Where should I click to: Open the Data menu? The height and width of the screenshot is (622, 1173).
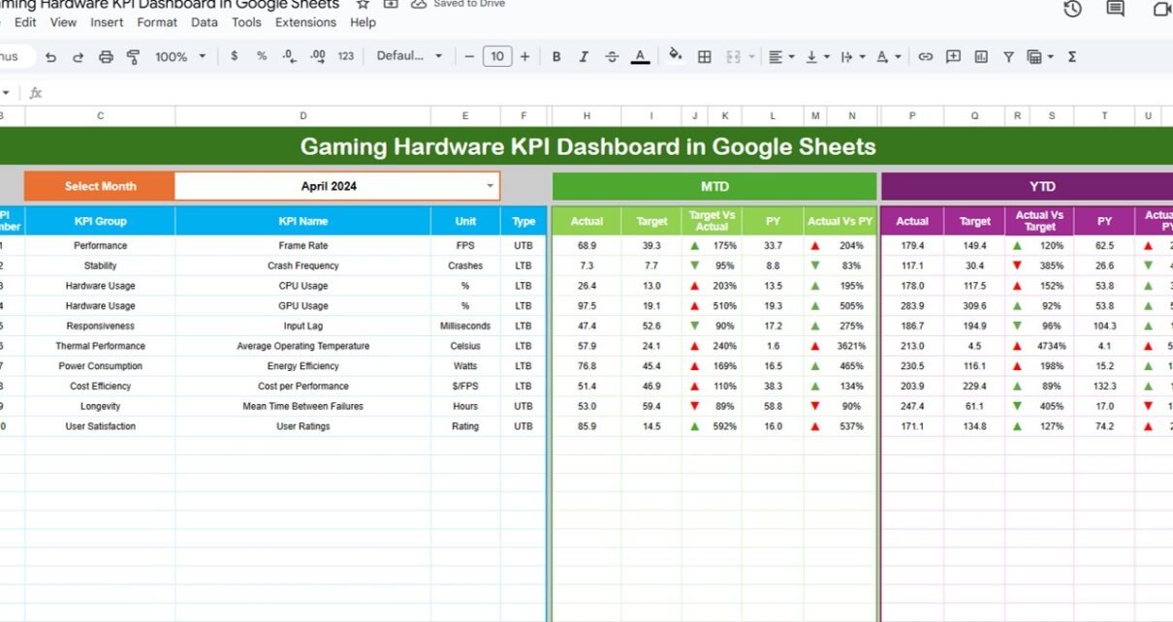click(x=205, y=22)
